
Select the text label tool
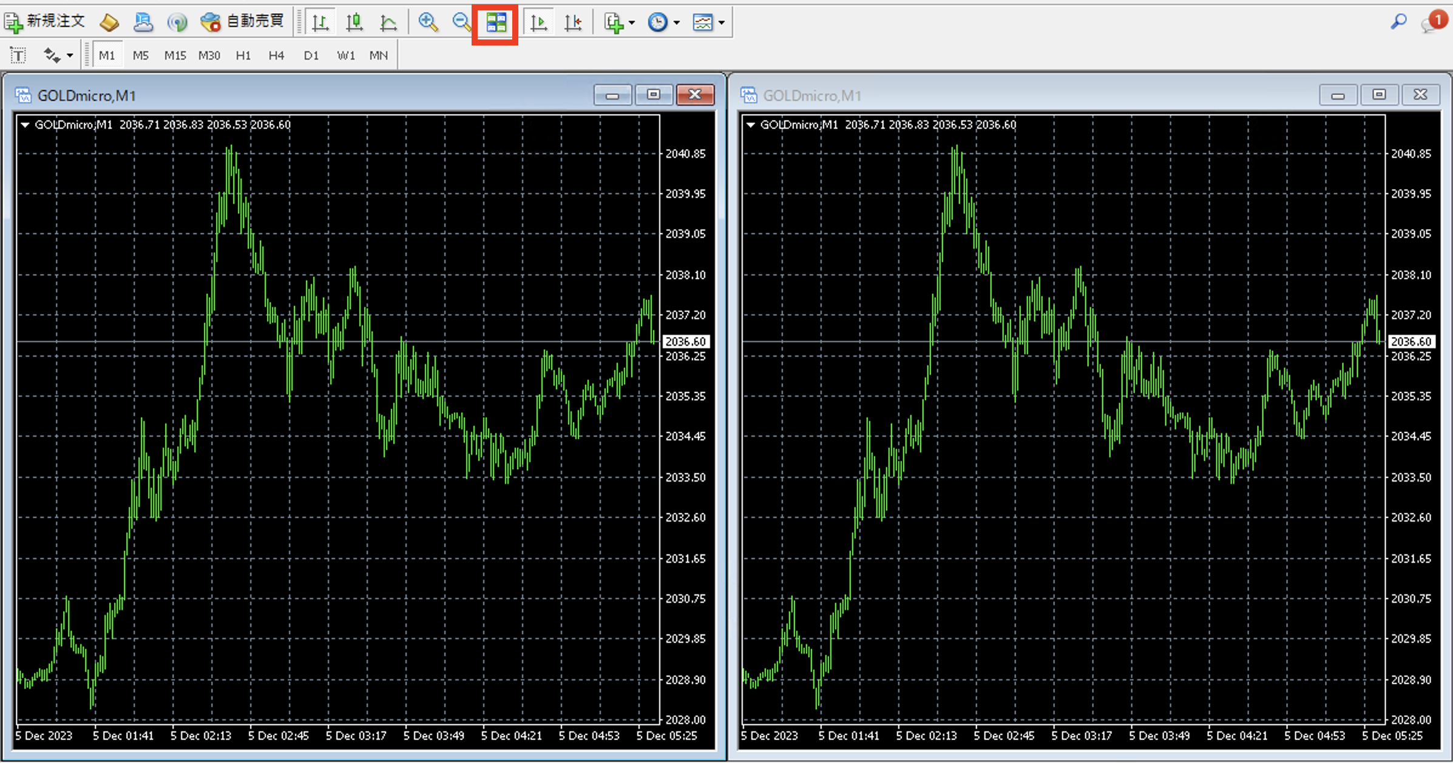click(x=18, y=56)
